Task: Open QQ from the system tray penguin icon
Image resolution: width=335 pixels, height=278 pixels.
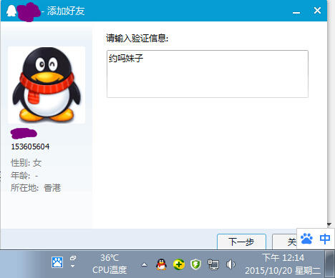Action: tap(161, 264)
